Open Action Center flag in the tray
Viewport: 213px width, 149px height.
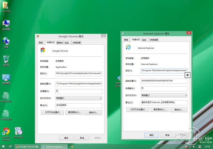[186, 147]
